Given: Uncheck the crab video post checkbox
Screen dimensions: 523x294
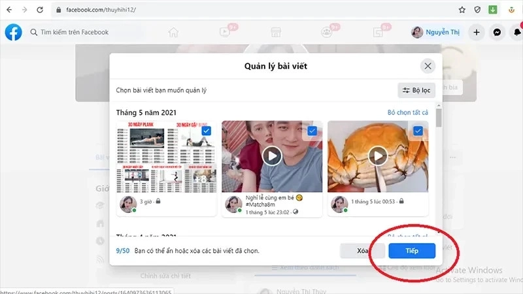Looking at the screenshot, I should [418, 131].
